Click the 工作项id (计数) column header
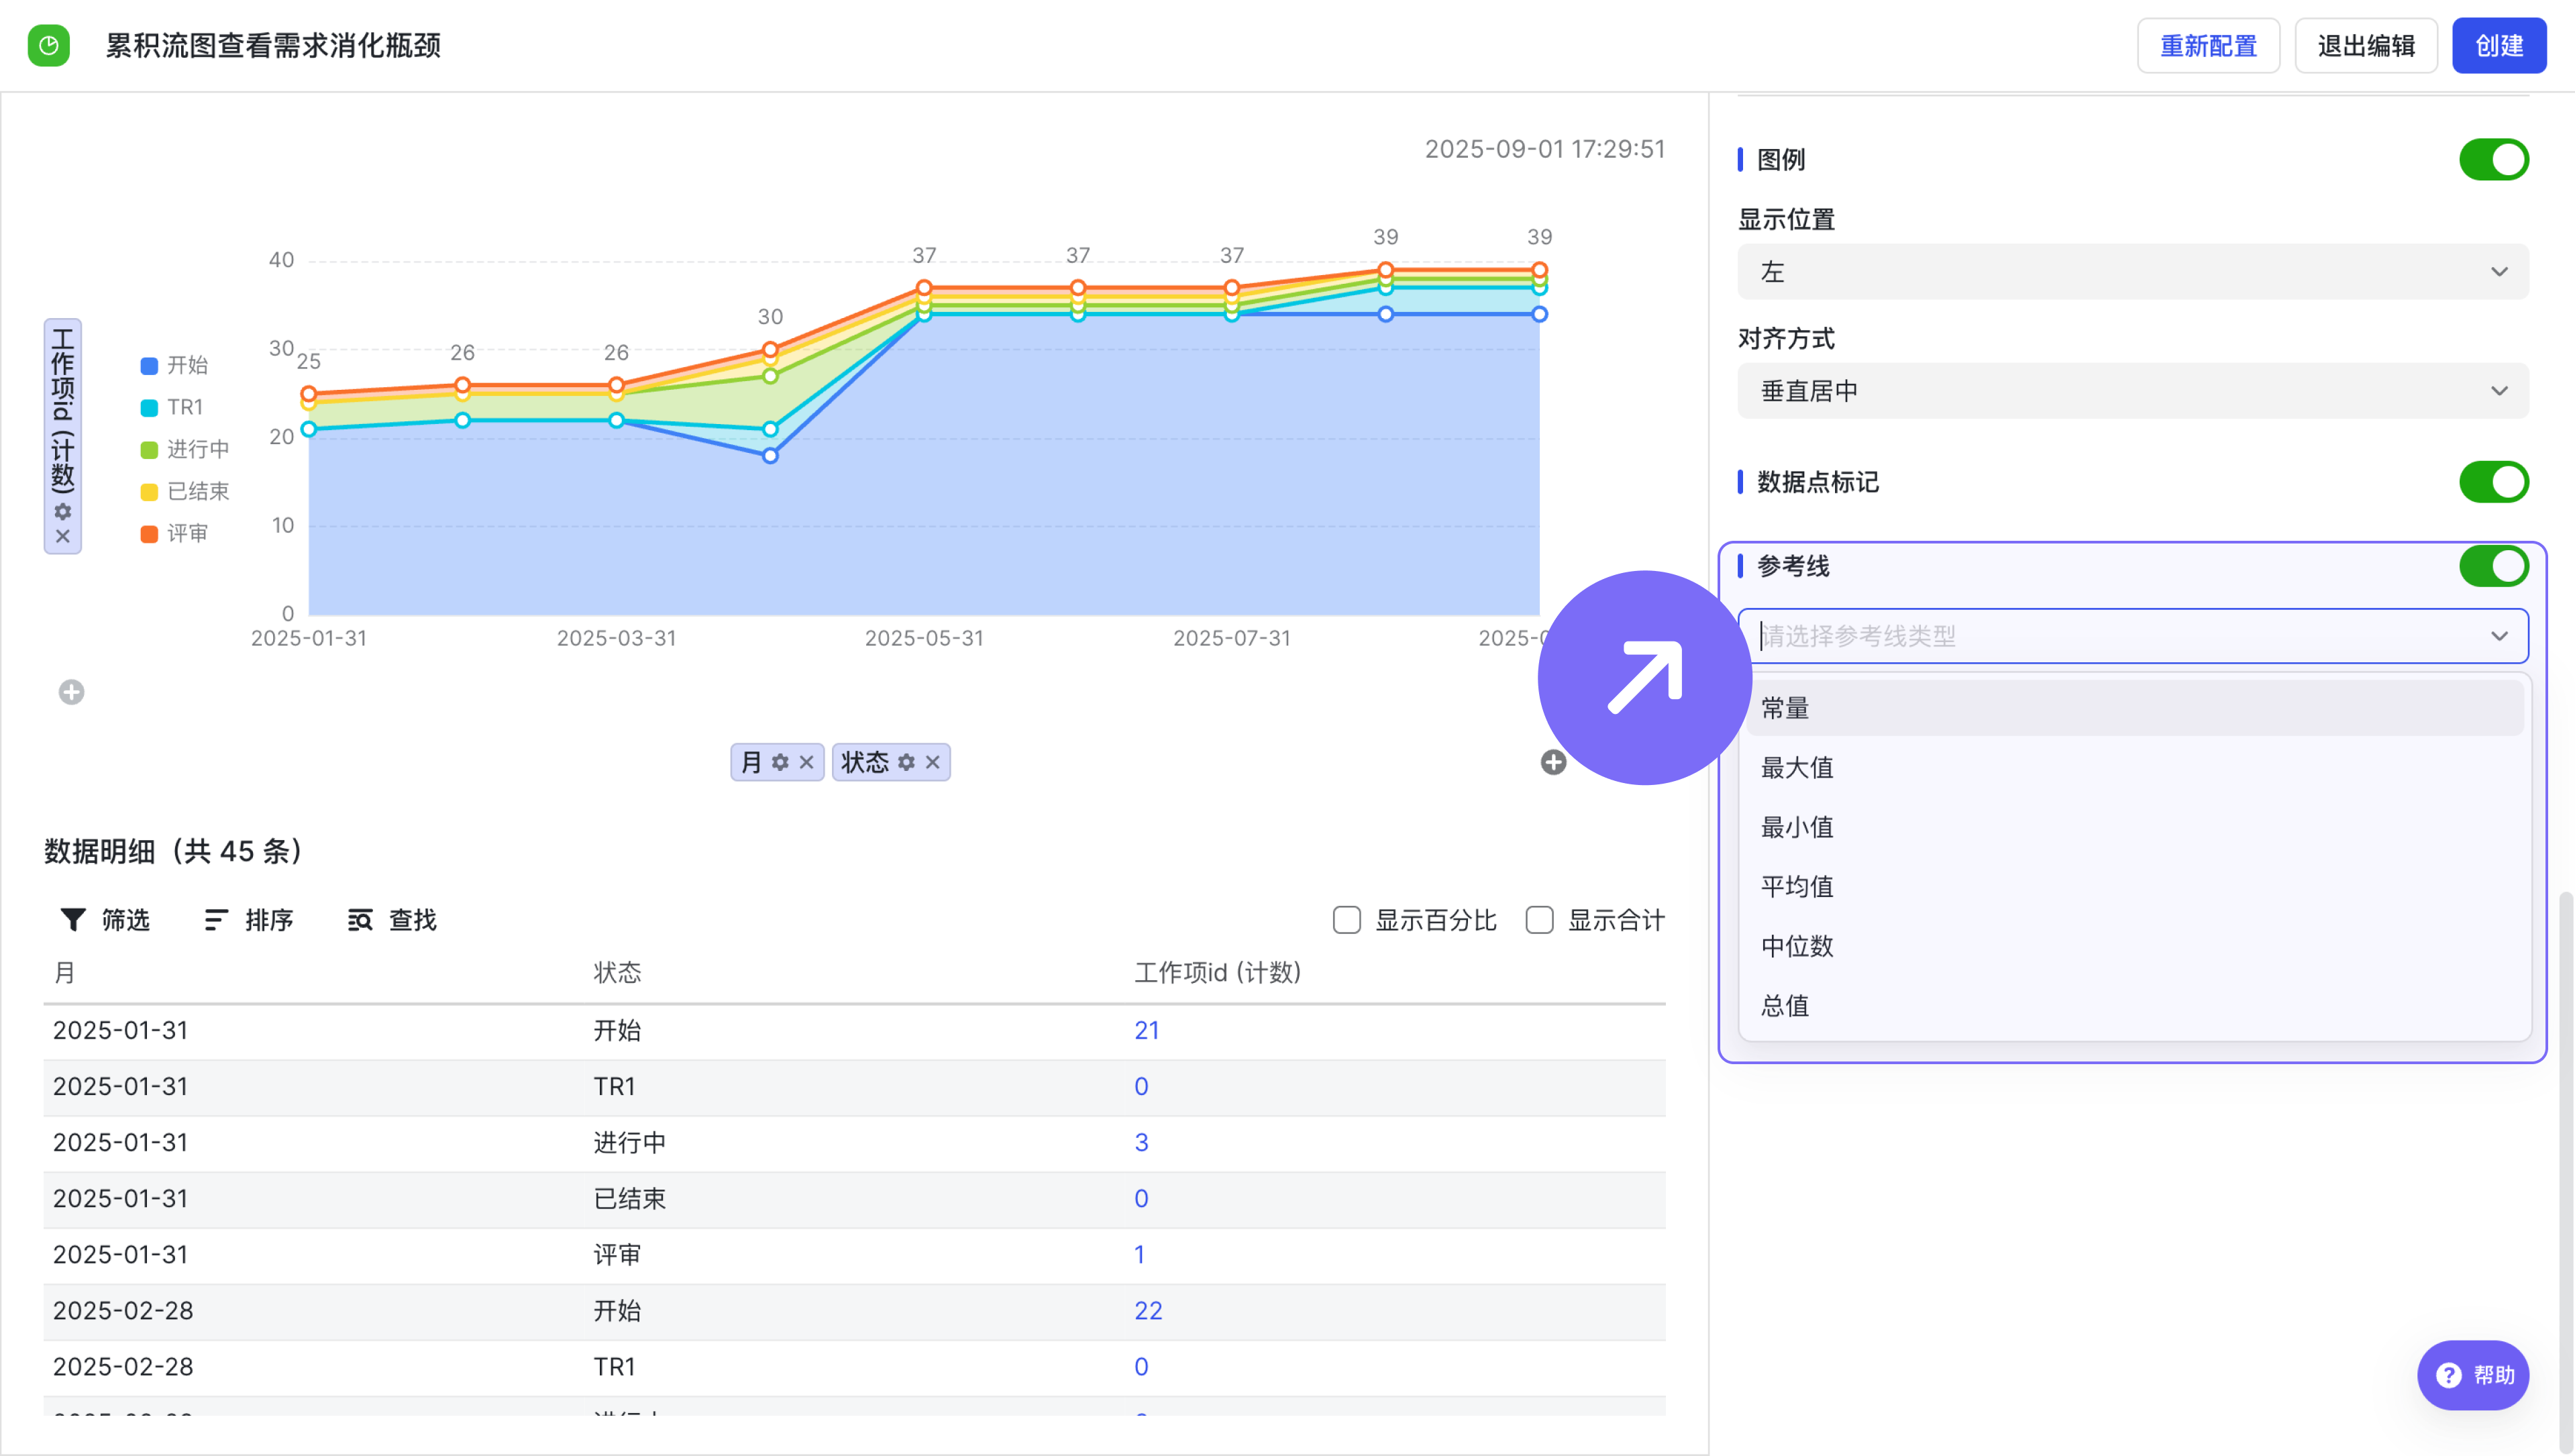 pos(1218,972)
